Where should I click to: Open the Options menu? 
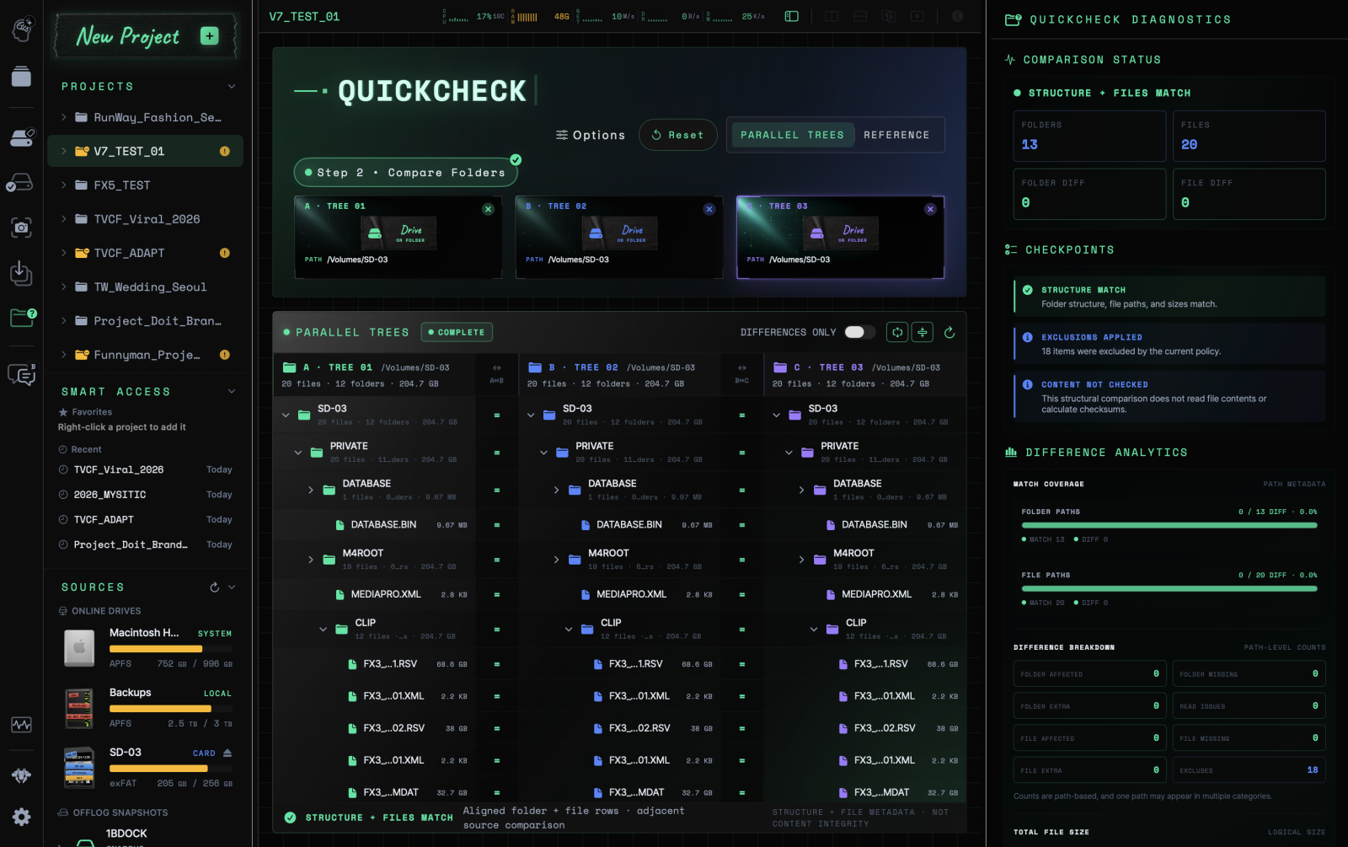[591, 135]
